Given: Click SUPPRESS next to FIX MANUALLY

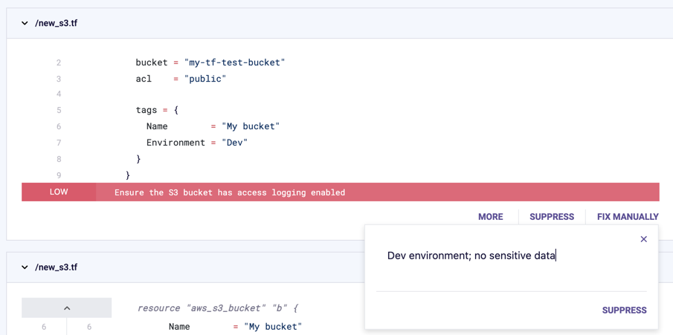Looking at the screenshot, I should pyautogui.click(x=552, y=217).
